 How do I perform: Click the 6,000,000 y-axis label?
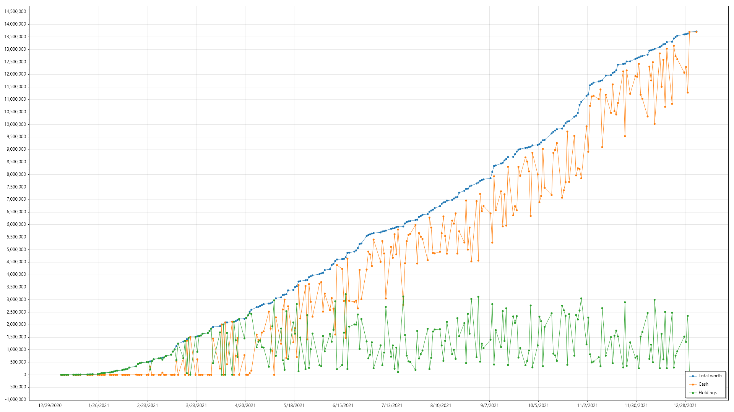(x=16, y=224)
